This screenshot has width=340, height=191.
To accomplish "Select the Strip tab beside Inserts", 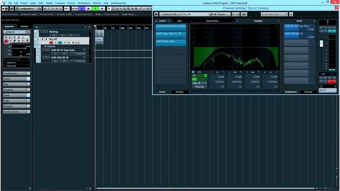I will tap(180, 21).
